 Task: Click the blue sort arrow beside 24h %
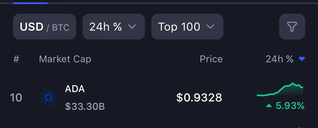pos(302,59)
